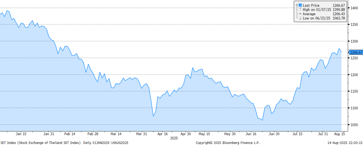
Task: Collapse the Last Price legend tree
Action: [x=296, y=5]
